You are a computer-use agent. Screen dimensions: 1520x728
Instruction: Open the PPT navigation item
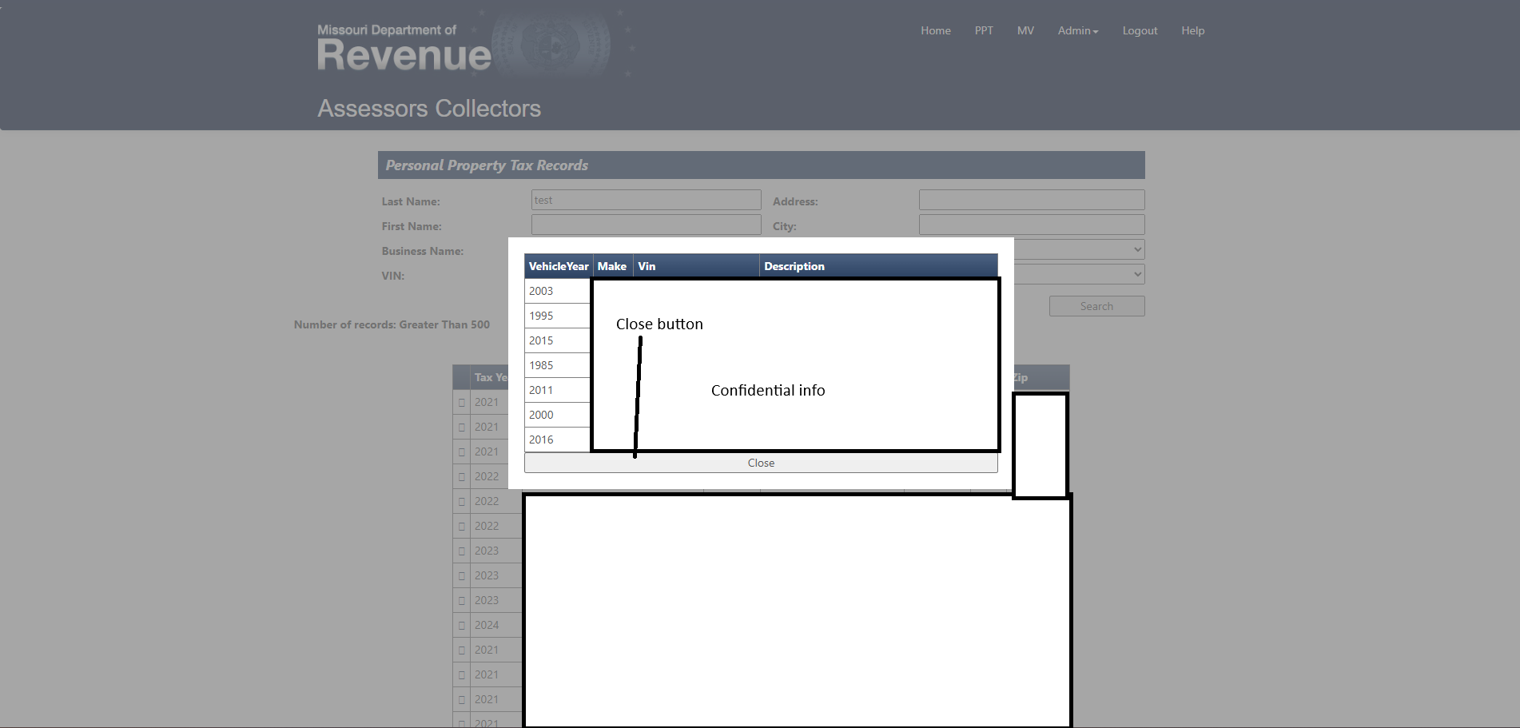pos(984,30)
